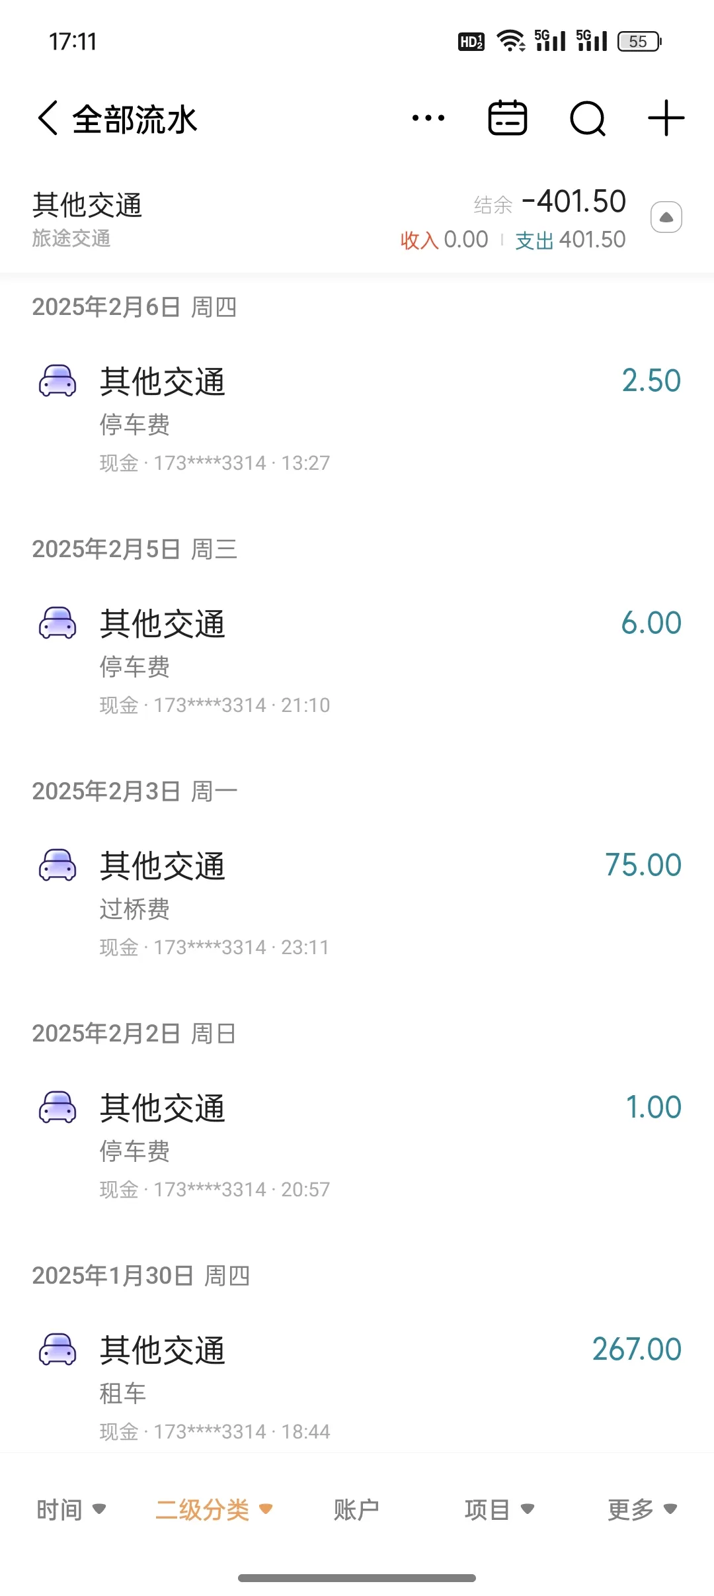
Task: Tap the back arrow next to 全部流水
Action: coord(48,119)
